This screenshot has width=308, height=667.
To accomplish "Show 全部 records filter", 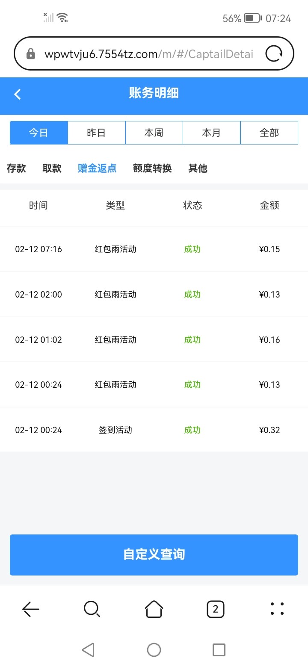I will [269, 133].
